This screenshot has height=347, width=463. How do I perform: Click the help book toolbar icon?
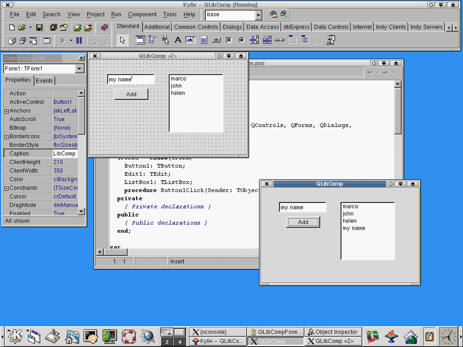click(104, 28)
